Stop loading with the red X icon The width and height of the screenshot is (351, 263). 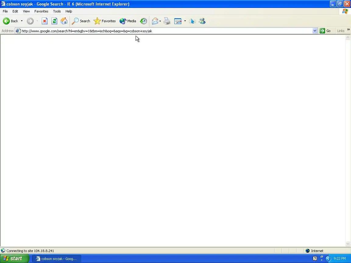44,21
